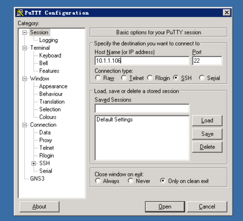Open SSH settings in category tree
243x221 pixels.
[x=45, y=163]
